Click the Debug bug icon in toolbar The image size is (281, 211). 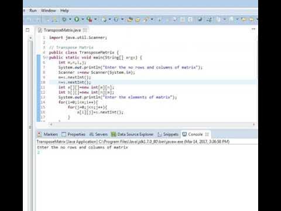(x=64, y=19)
